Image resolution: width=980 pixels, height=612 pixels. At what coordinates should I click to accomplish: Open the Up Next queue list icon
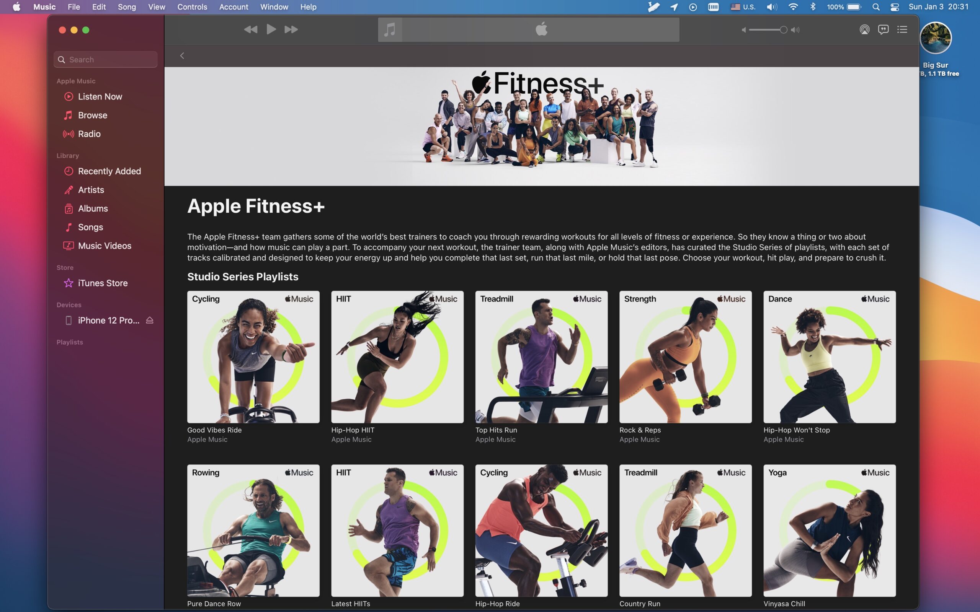(902, 29)
